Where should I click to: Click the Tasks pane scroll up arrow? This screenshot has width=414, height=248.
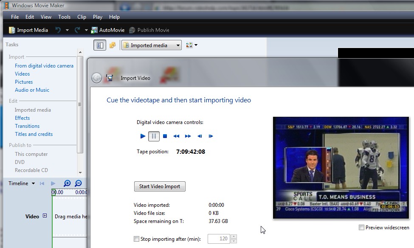click(x=80, y=52)
